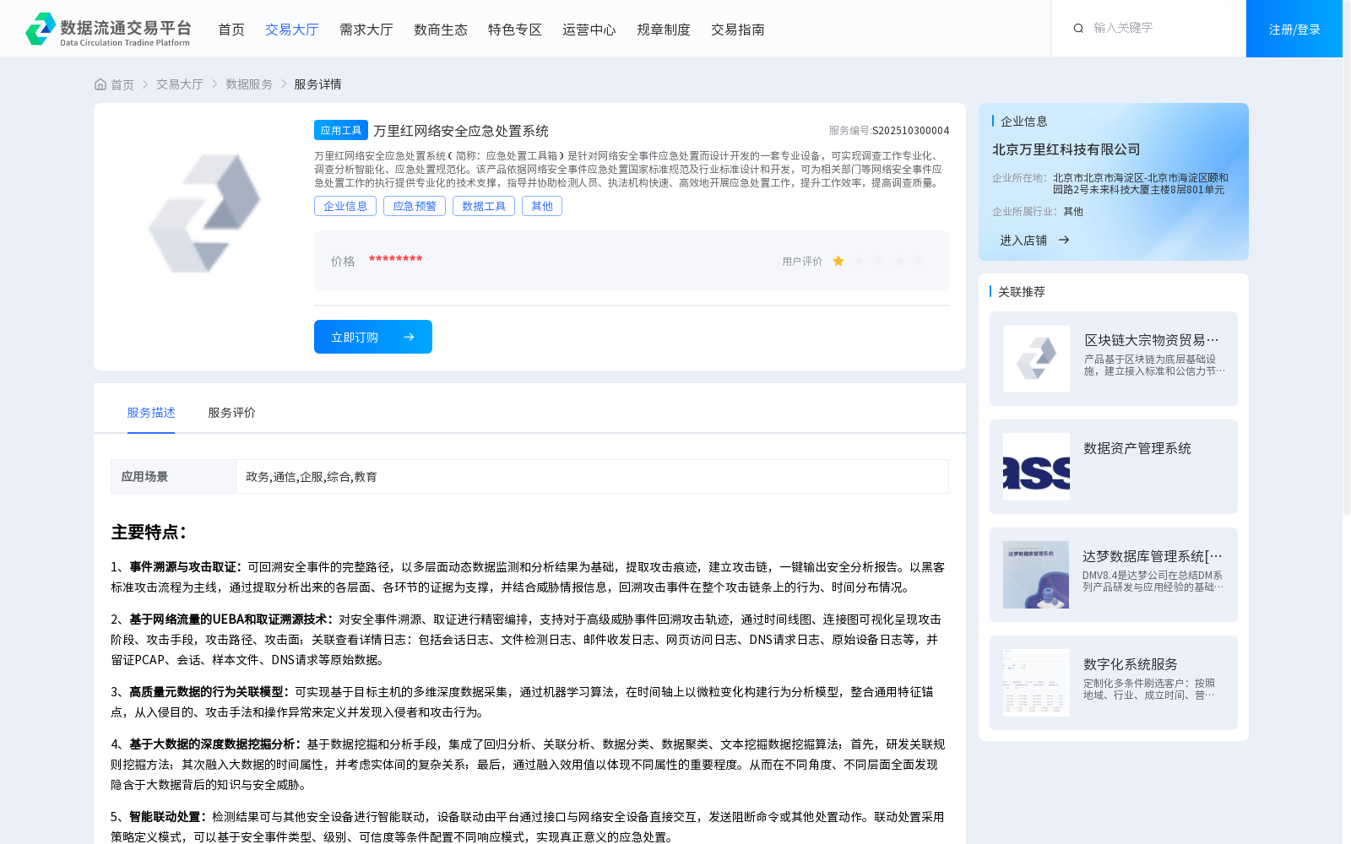Viewport: 1351px width, 844px height.
Task: Open 数据资产管理系统 title link
Action: (1137, 448)
